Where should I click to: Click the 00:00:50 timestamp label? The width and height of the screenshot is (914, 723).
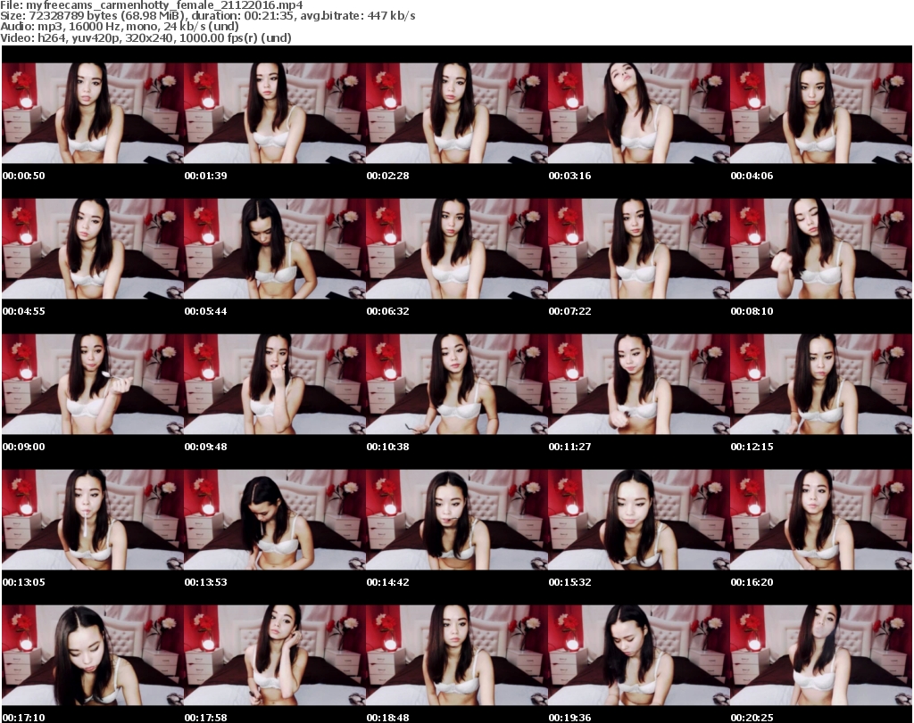[x=24, y=176]
